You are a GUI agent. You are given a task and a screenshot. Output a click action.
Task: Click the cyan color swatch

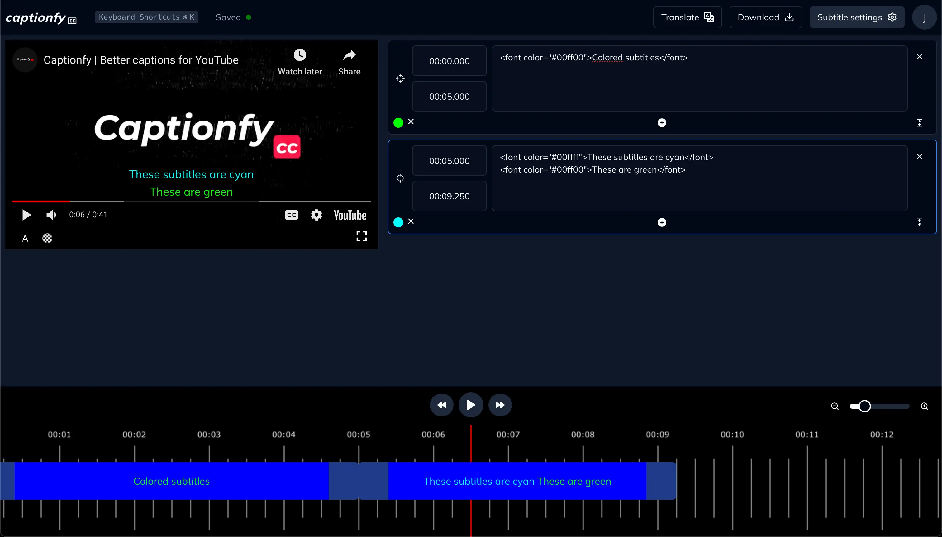coord(398,222)
